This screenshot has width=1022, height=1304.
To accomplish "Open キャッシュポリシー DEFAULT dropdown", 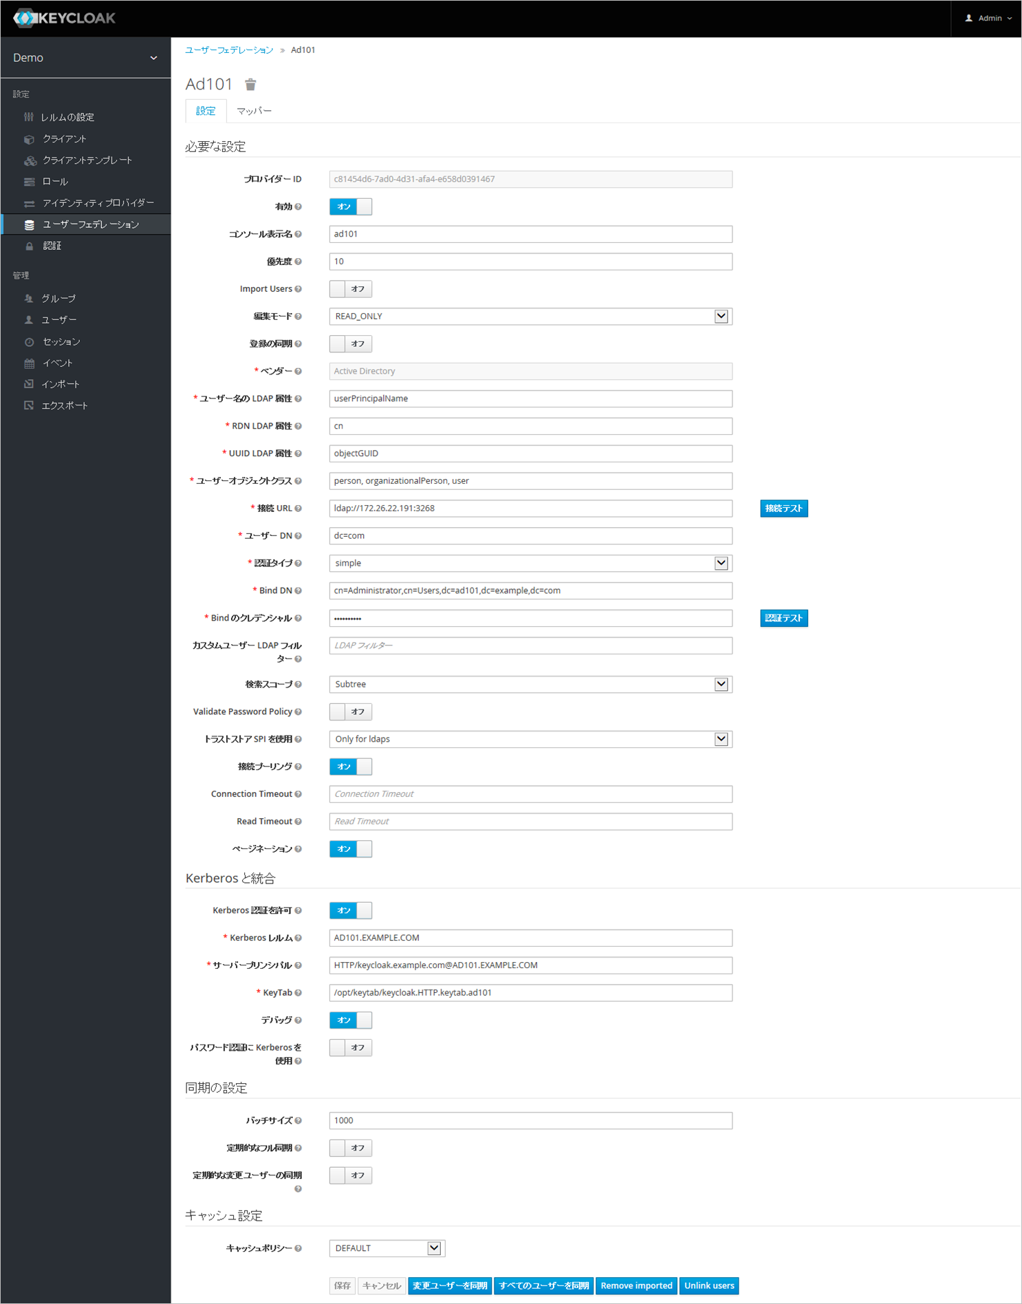I will (387, 1248).
